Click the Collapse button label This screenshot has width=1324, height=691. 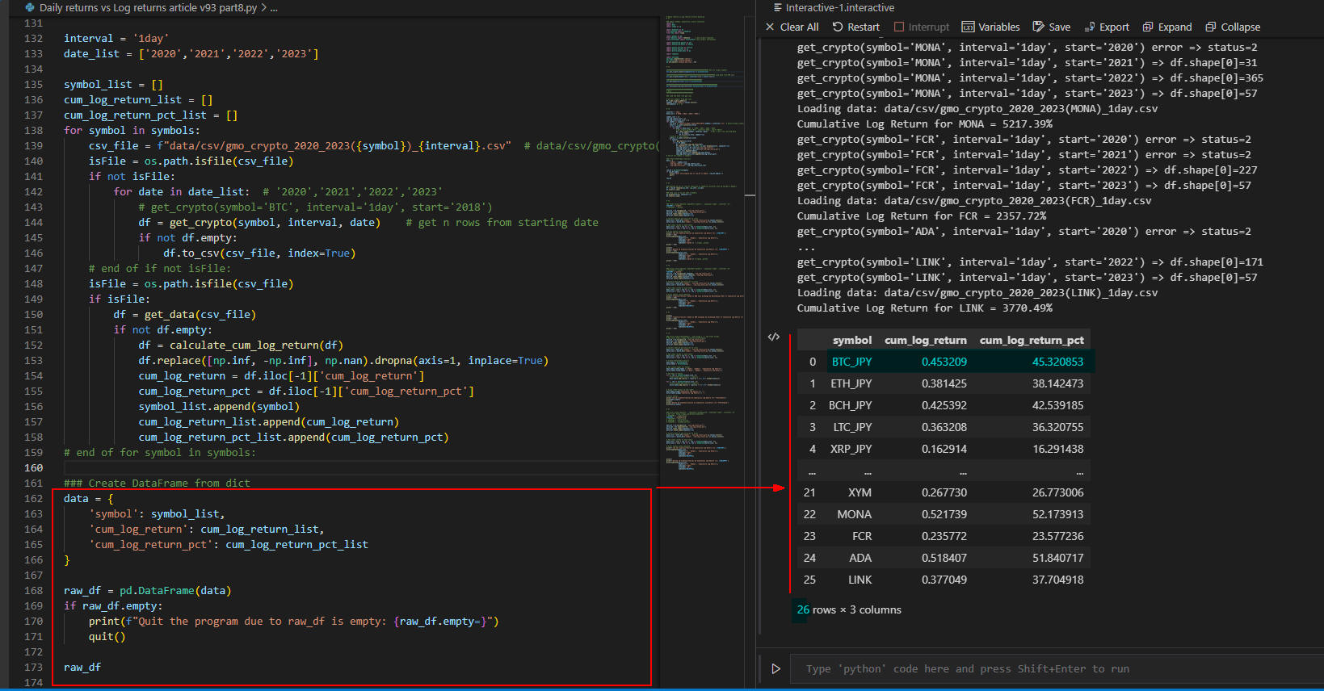(x=1240, y=27)
